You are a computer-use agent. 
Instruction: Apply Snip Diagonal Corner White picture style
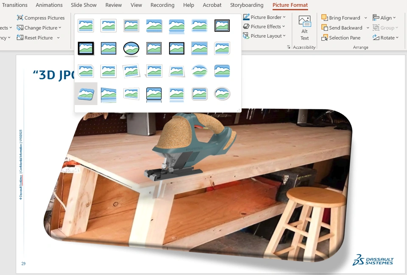86,71
